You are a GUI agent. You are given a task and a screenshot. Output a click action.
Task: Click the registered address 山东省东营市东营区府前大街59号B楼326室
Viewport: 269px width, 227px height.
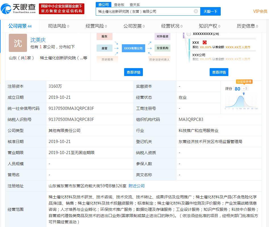87,186
